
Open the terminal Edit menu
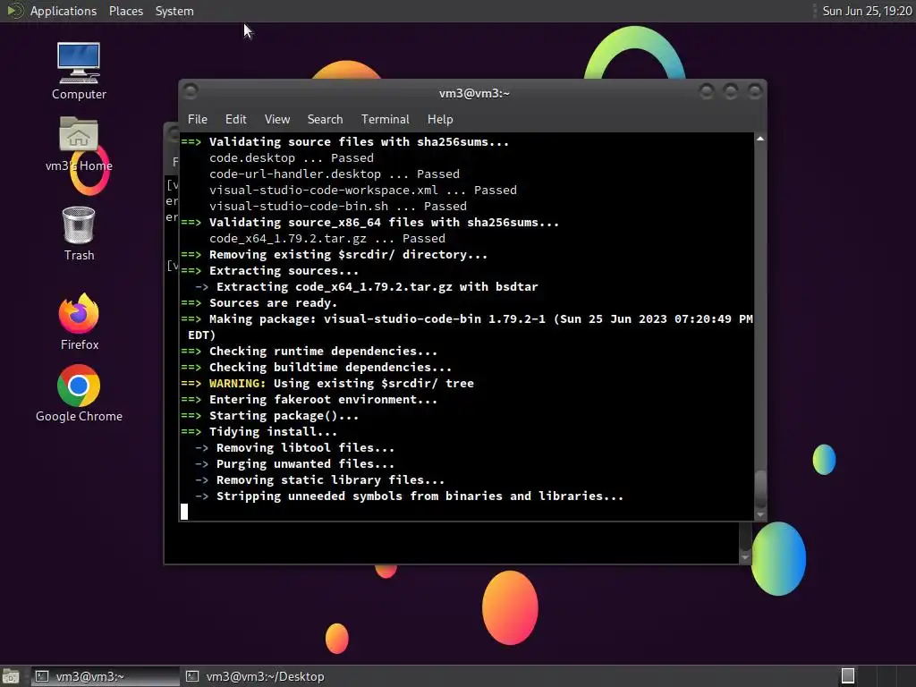click(235, 119)
